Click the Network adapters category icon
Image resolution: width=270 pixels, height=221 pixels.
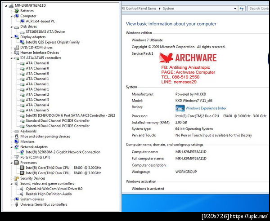[x=17, y=147]
